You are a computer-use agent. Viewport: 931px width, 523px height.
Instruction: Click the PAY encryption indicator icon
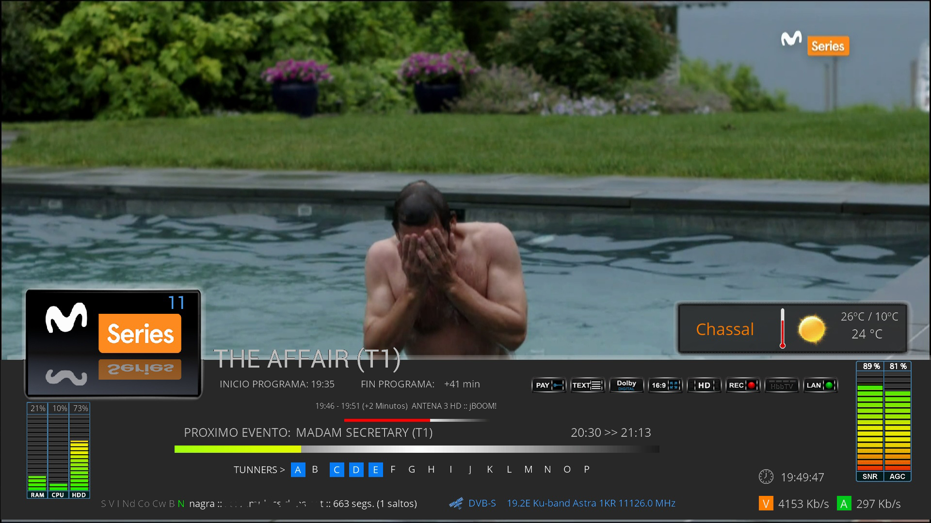coord(548,385)
